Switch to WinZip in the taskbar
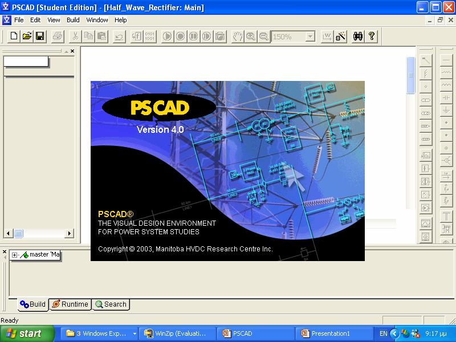Screen dimensions: 456x342 point(177,333)
